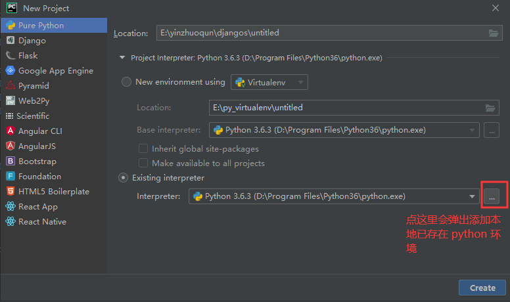Click the E:\py_virtualenv\untitled location field
510x302 pixels.
[354, 108]
